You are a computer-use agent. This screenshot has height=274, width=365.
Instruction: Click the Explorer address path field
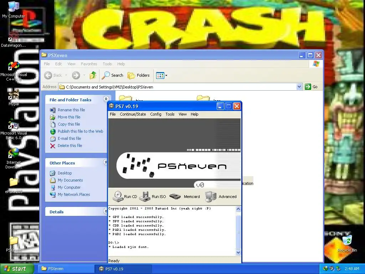178,87
